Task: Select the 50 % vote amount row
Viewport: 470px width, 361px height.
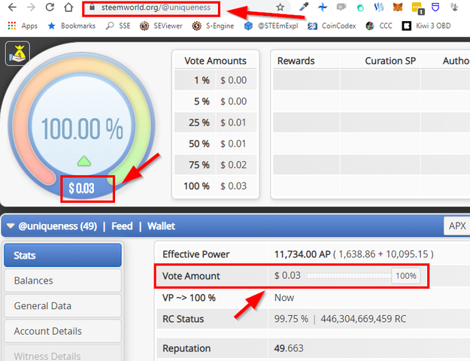Action: tap(216, 144)
